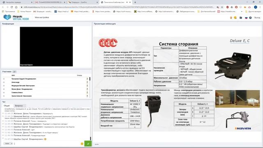This screenshot has height=148, width=263.
Task: Open the emoji picker next to chat input
Action: (x=82, y=144)
